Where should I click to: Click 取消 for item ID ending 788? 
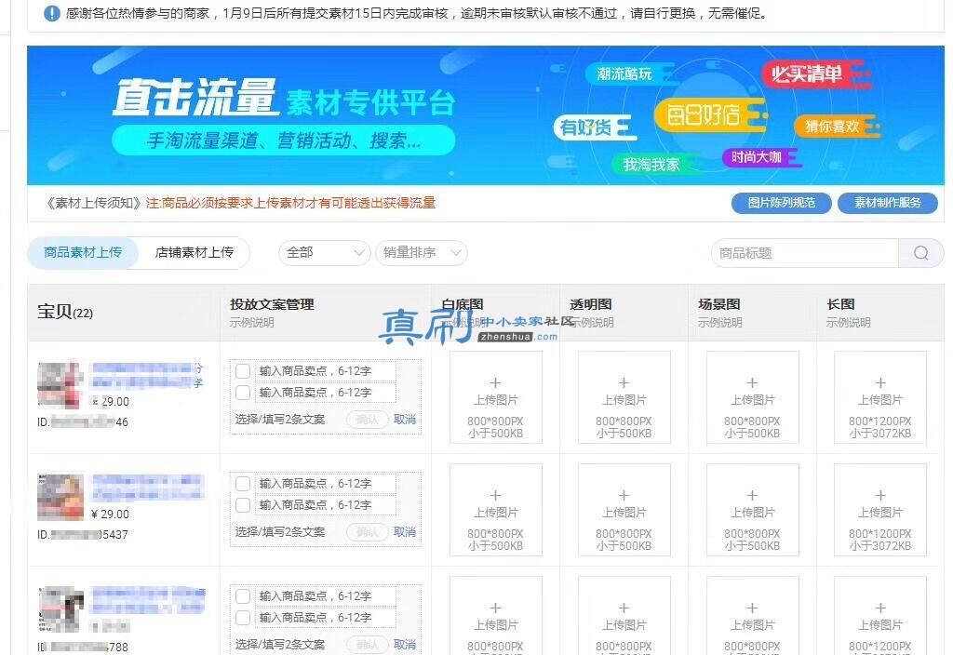pyautogui.click(x=405, y=644)
